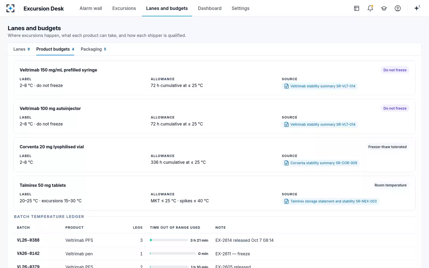
Task: Click the Corventa 20 mg lyophilised vial title
Action: click(x=52, y=147)
